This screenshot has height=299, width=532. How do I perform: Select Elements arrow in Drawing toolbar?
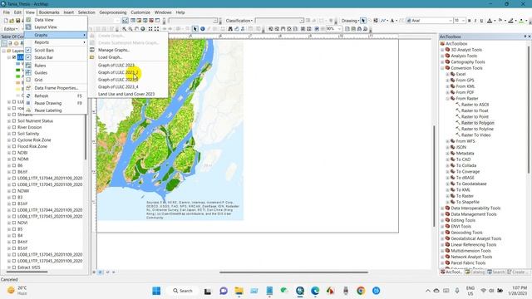click(x=363, y=21)
